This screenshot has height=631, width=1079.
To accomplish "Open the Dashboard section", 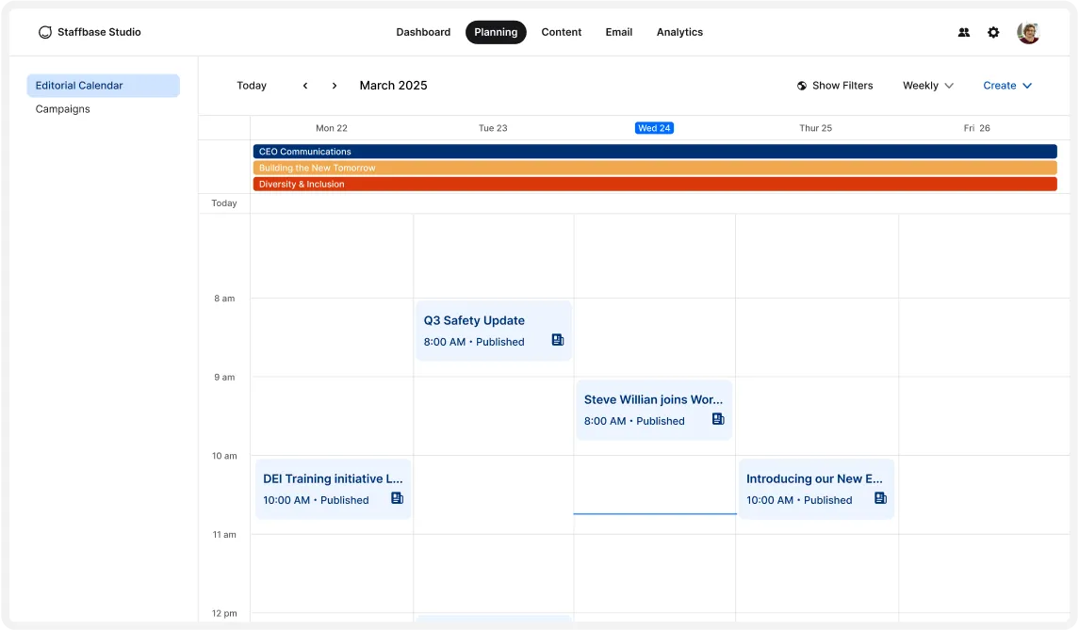I will point(423,32).
